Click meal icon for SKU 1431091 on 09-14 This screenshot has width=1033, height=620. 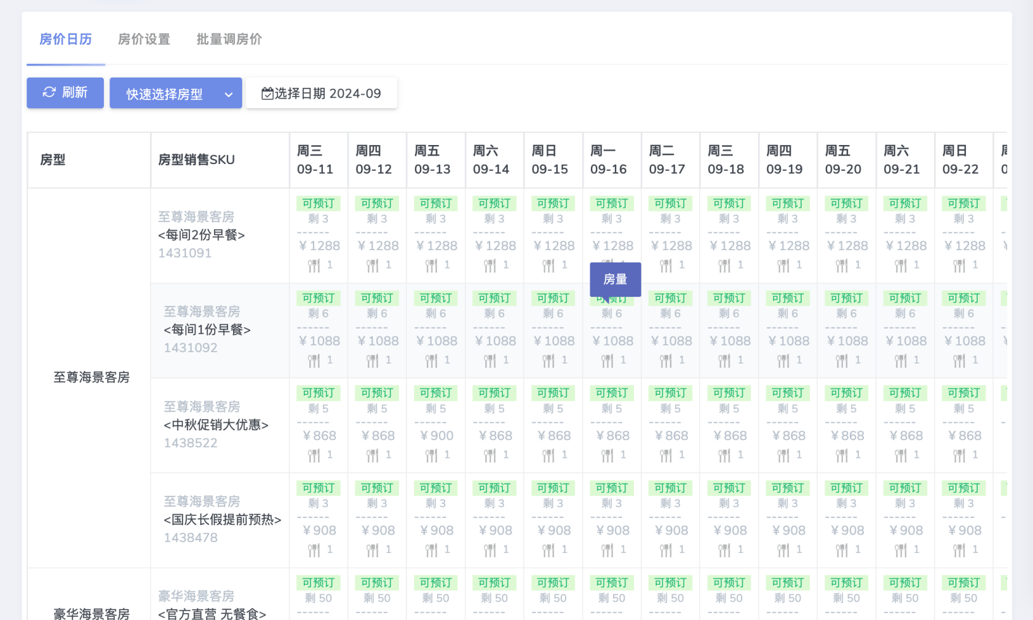pyautogui.click(x=490, y=265)
